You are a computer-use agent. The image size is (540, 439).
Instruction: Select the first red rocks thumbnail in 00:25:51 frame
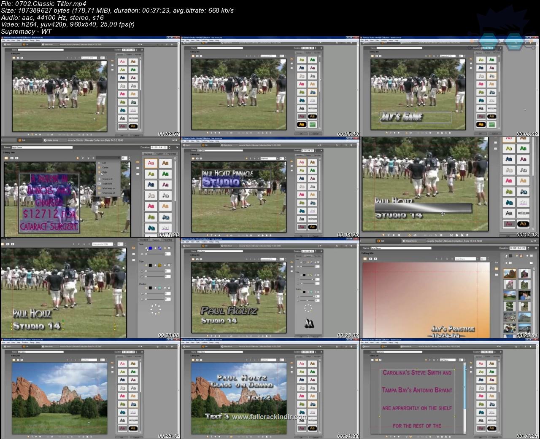click(x=510, y=273)
